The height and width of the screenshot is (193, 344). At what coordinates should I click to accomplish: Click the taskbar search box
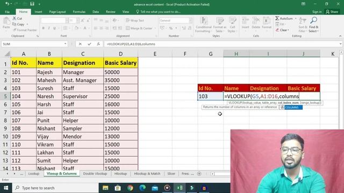point(55,188)
